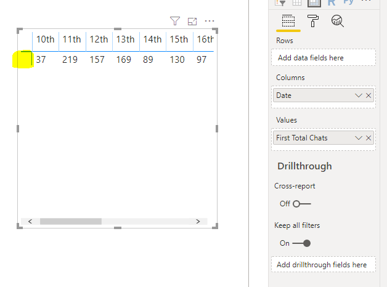Click the First Total Chats field pill
387x287 pixels.
point(324,138)
